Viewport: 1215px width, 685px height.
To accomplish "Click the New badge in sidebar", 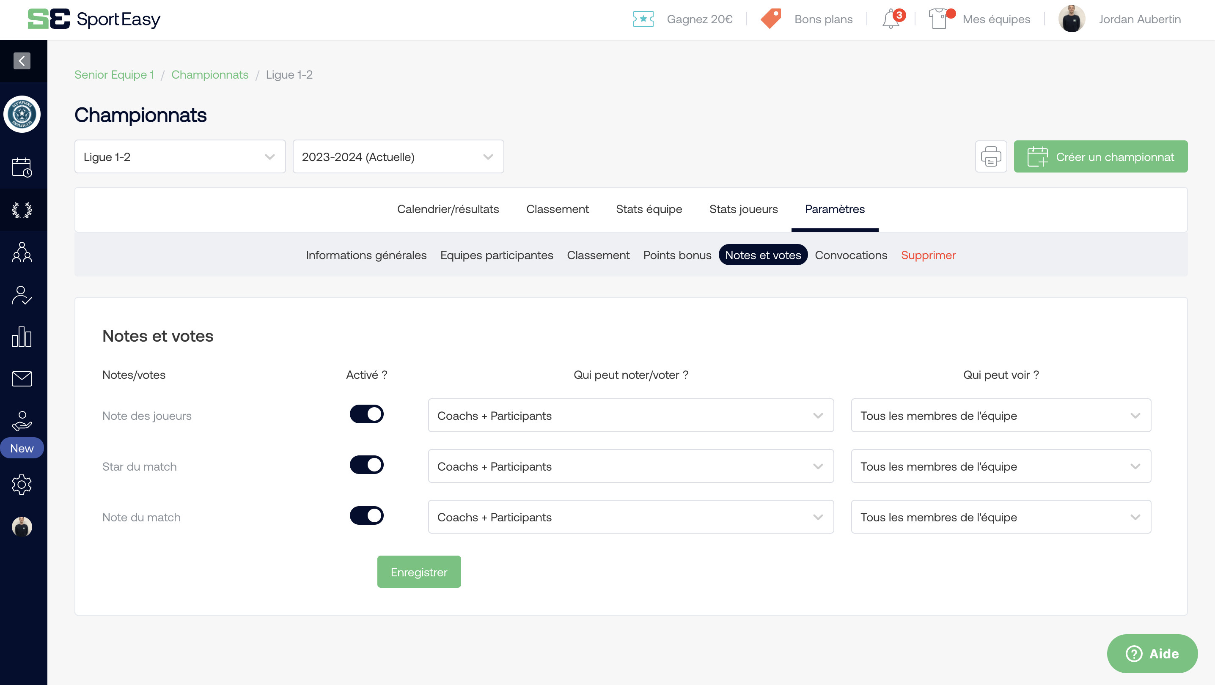I will click(x=22, y=448).
